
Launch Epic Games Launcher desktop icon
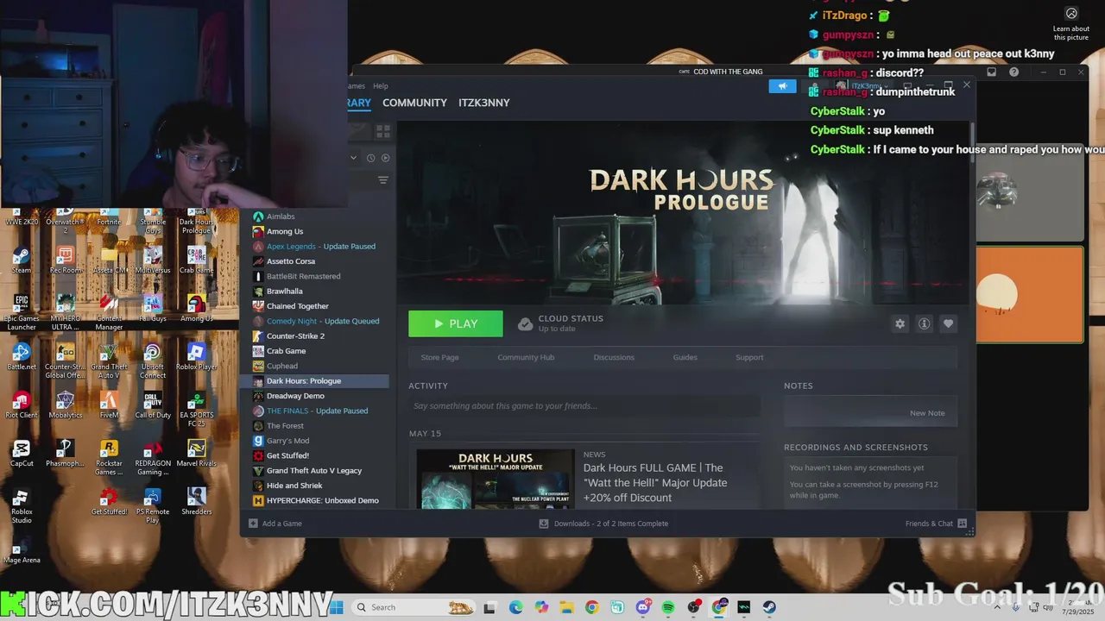pyautogui.click(x=22, y=312)
